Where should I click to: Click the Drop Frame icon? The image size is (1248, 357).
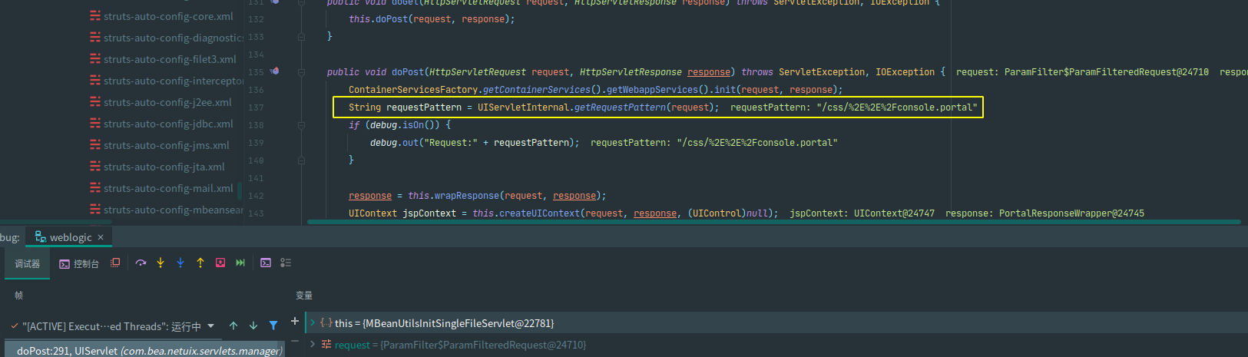pyautogui.click(x=220, y=263)
